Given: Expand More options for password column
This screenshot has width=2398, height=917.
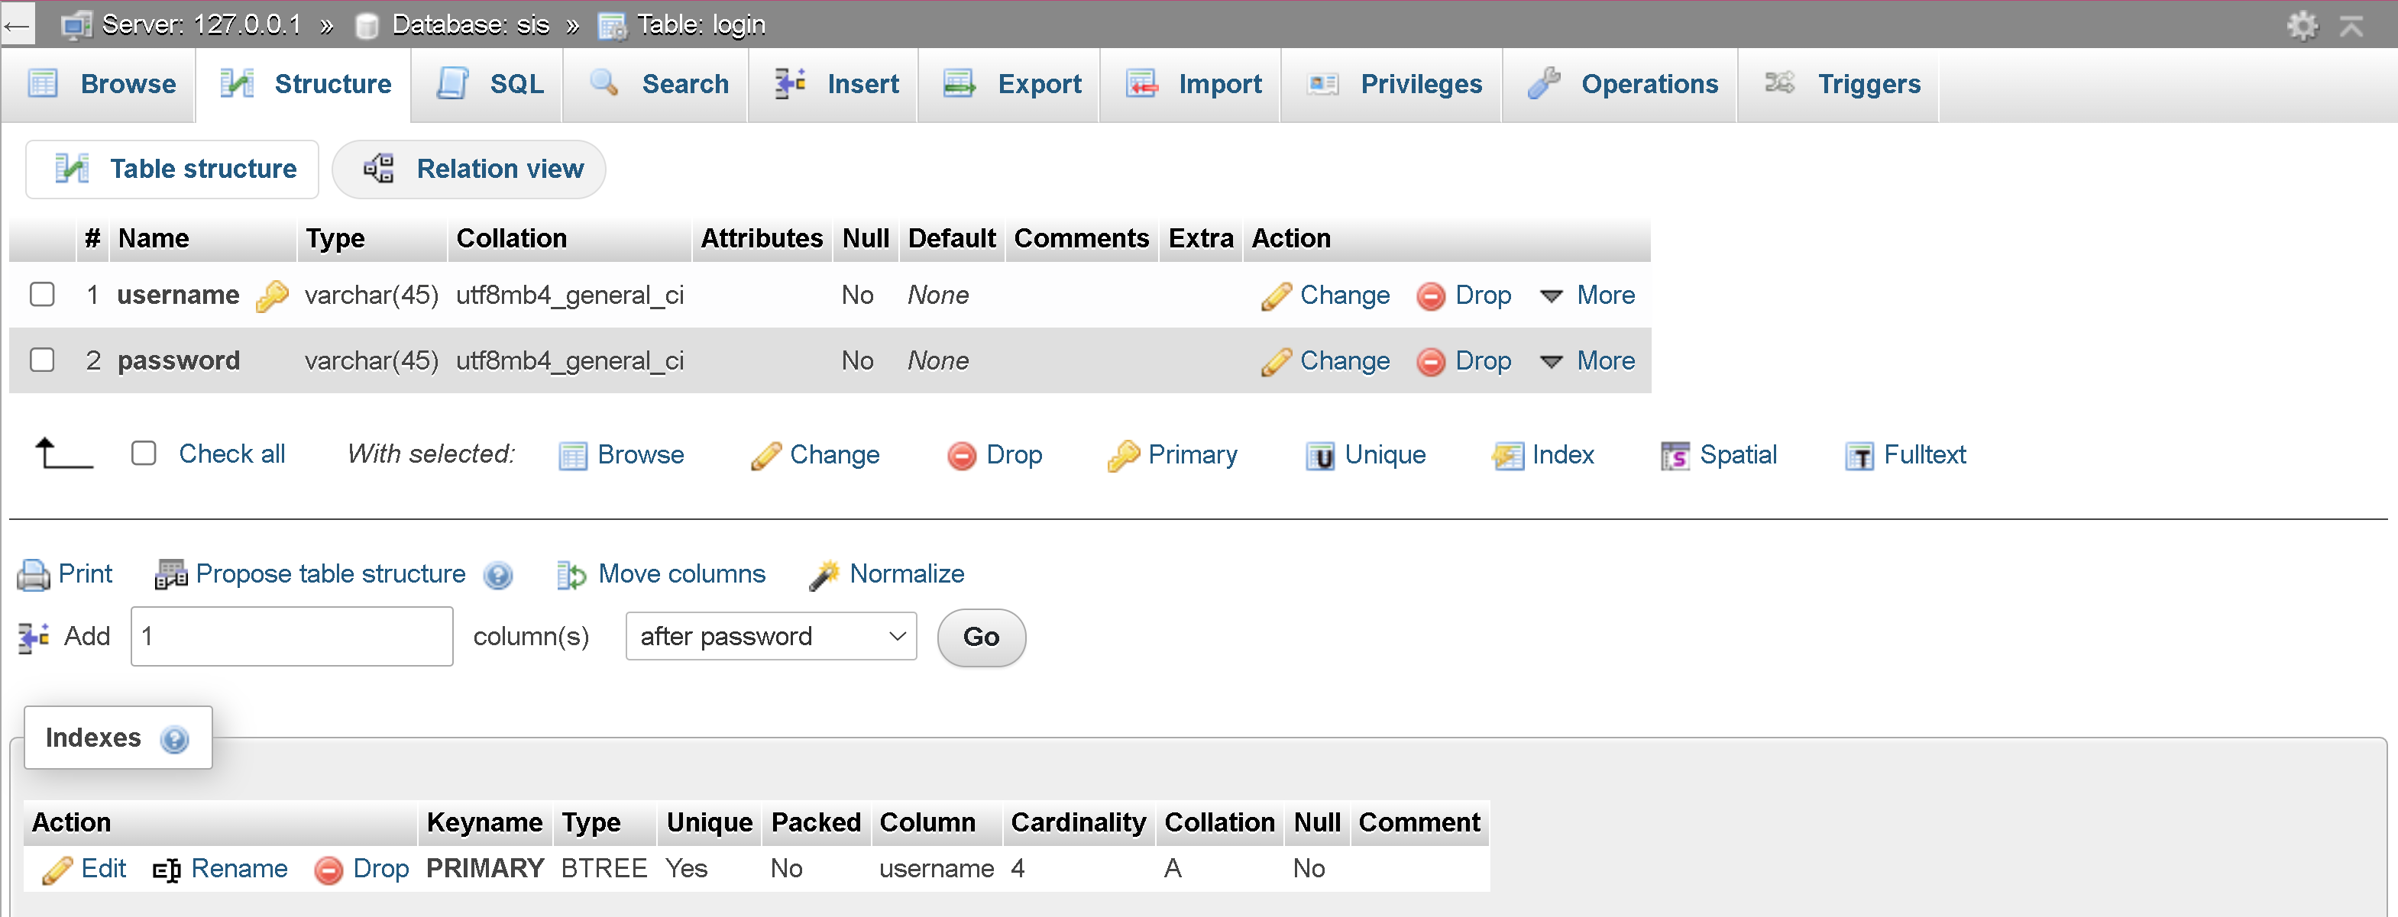Looking at the screenshot, I should [x=1587, y=361].
